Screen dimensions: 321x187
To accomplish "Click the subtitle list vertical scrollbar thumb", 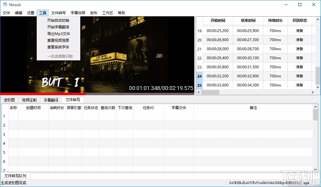I will (318, 76).
